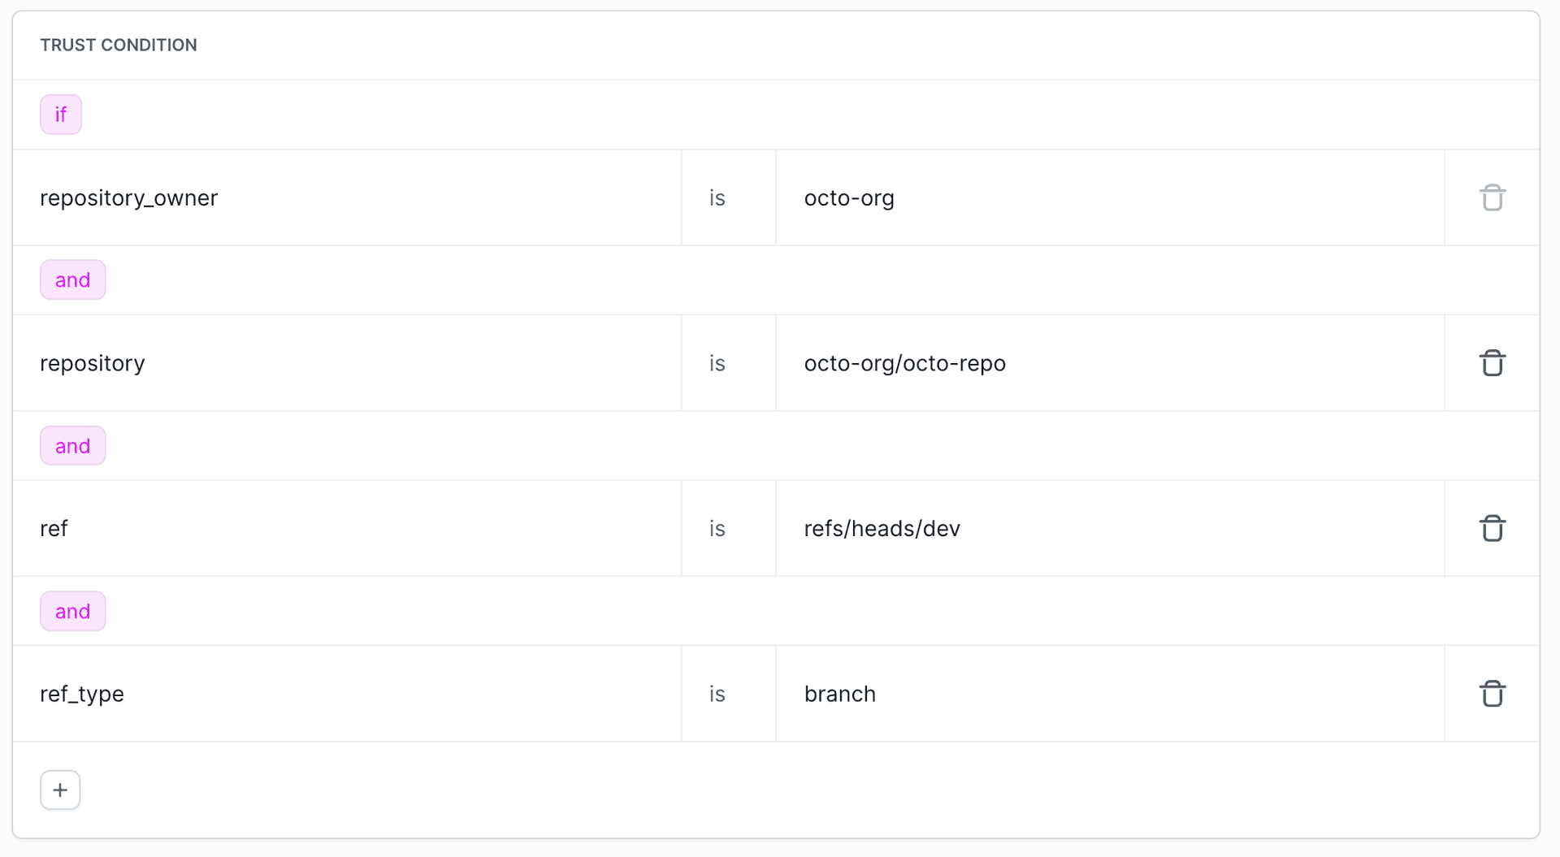The image size is (1560, 857).
Task: Open the repository_owner field selector
Action: point(128,197)
